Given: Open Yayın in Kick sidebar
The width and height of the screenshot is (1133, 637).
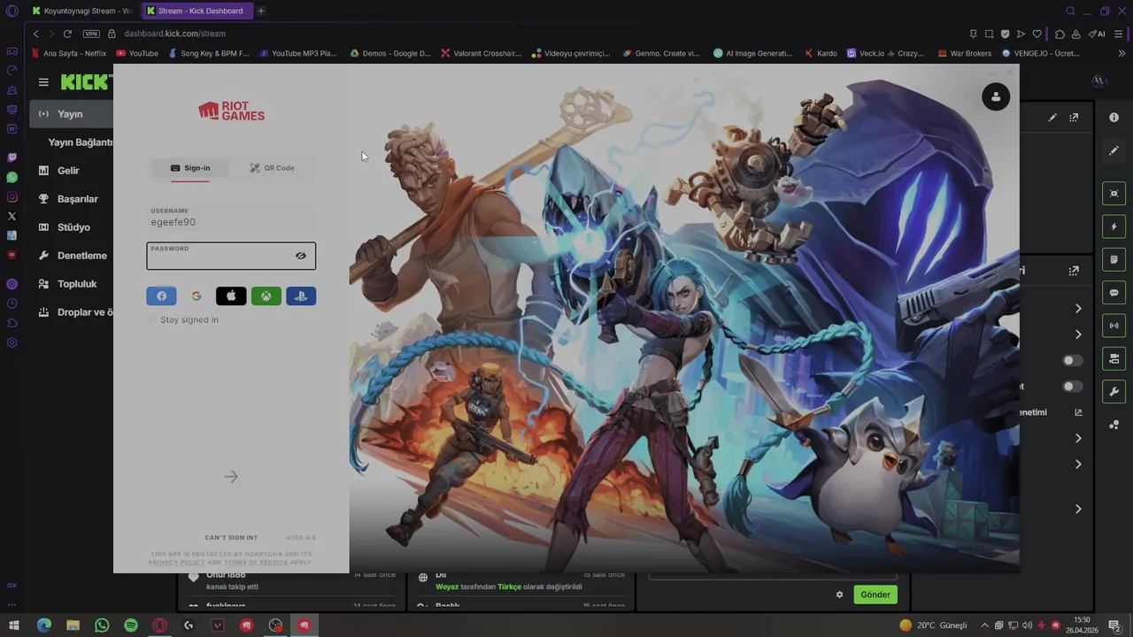Looking at the screenshot, I should 71,114.
